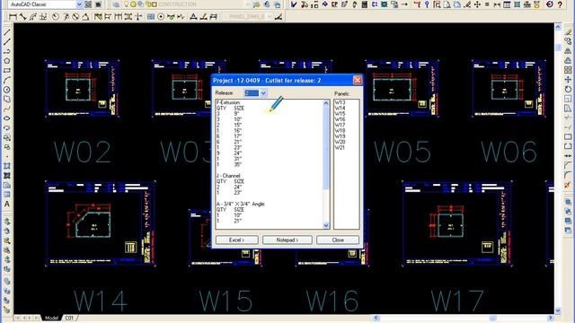Select the Diameter dimension tool

pos(75,16)
